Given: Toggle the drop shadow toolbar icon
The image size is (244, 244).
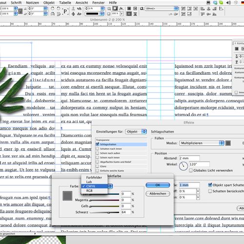Looking at the screenshot, I should coord(115,8).
